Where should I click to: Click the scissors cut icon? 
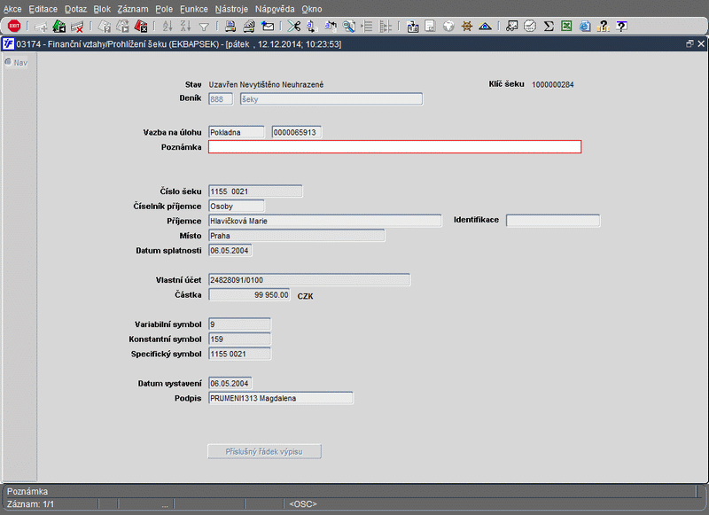pyautogui.click(x=294, y=27)
